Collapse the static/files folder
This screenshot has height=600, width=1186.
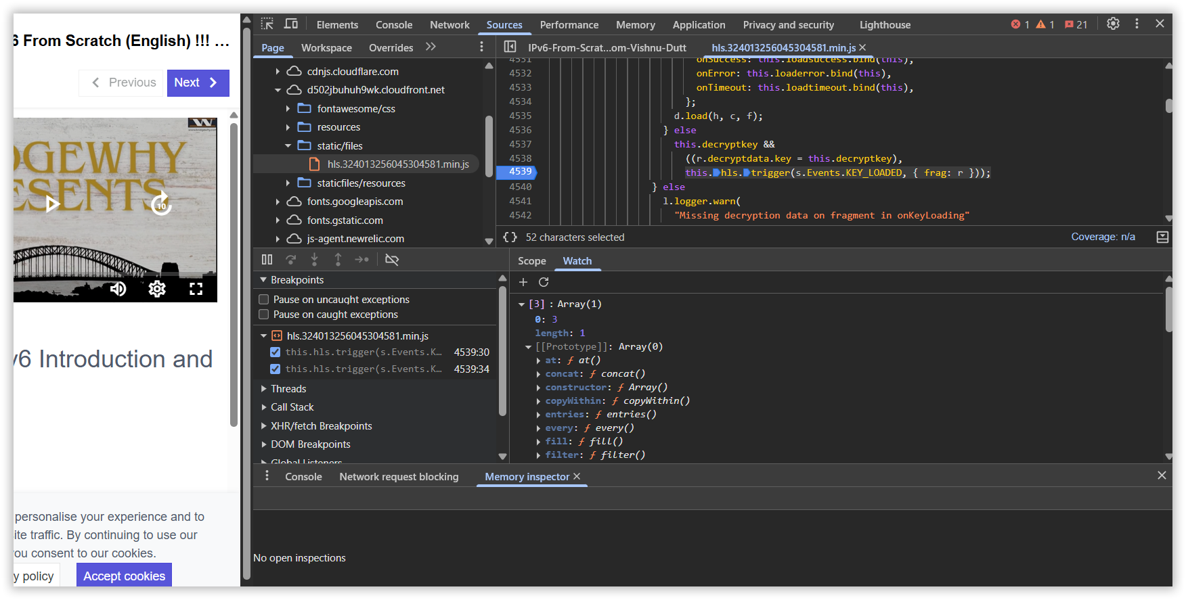click(288, 146)
